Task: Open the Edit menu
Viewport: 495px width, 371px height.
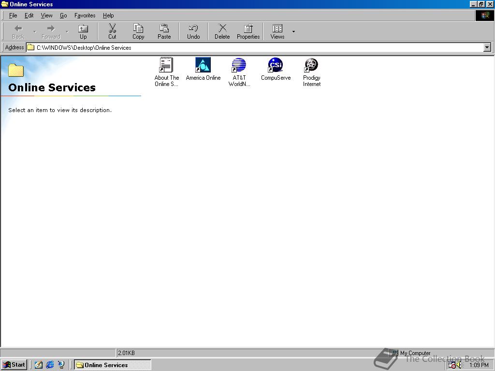Action: click(29, 15)
